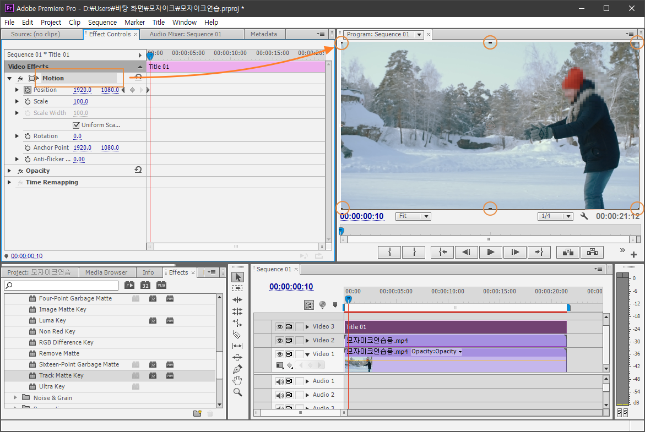Image resolution: width=645 pixels, height=432 pixels.
Task: Expand Time Remapping effect
Action: [x=9, y=182]
